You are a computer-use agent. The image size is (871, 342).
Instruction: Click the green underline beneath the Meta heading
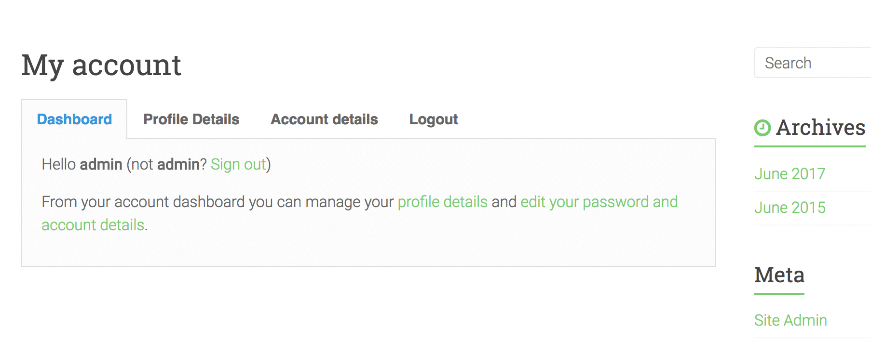pos(779,293)
